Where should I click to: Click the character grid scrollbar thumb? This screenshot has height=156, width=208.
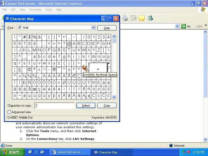(x=114, y=41)
